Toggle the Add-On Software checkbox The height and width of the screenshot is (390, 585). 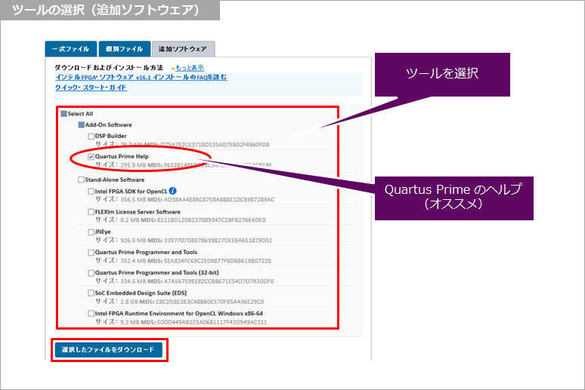tap(82, 124)
